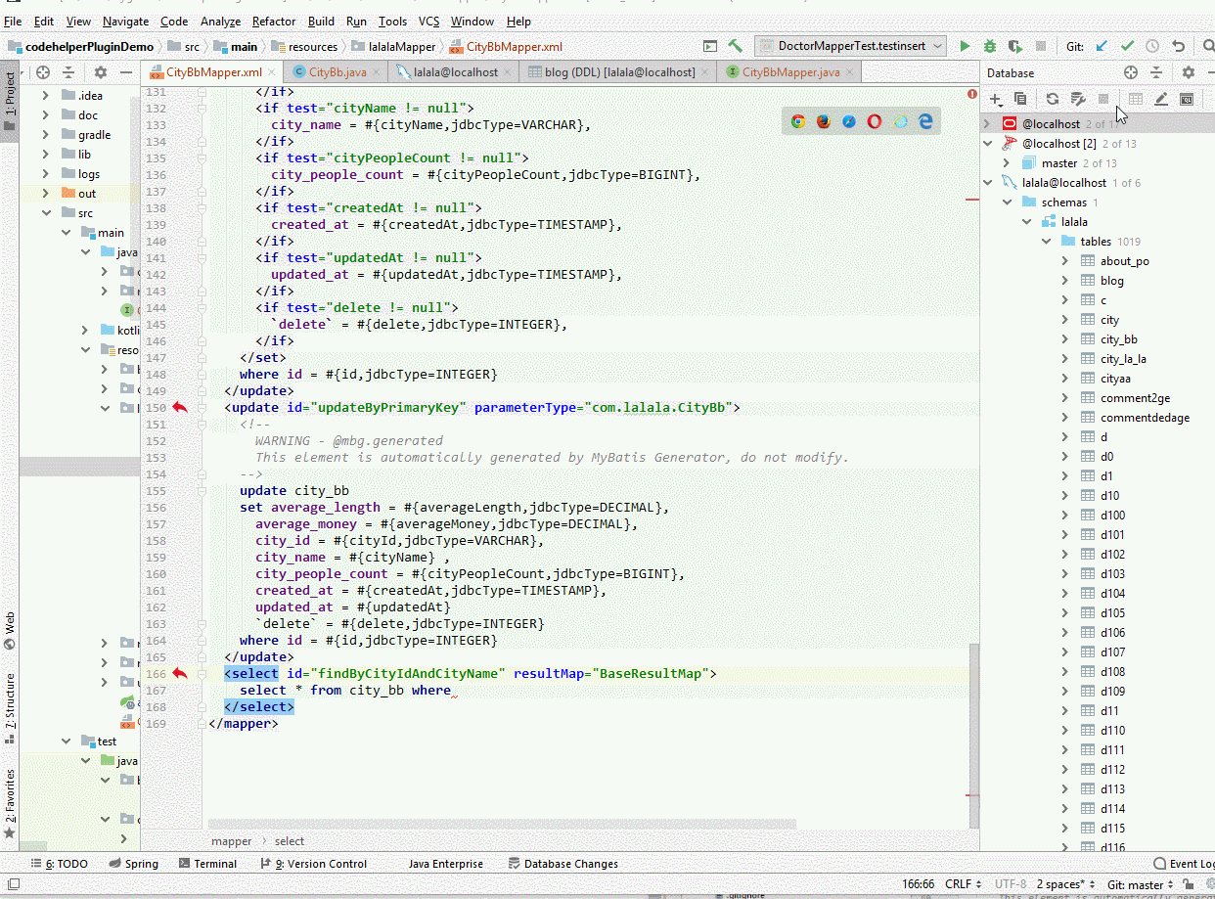The height and width of the screenshot is (899, 1215).
Task: Open Chrome browser preview icon
Action: (798, 121)
